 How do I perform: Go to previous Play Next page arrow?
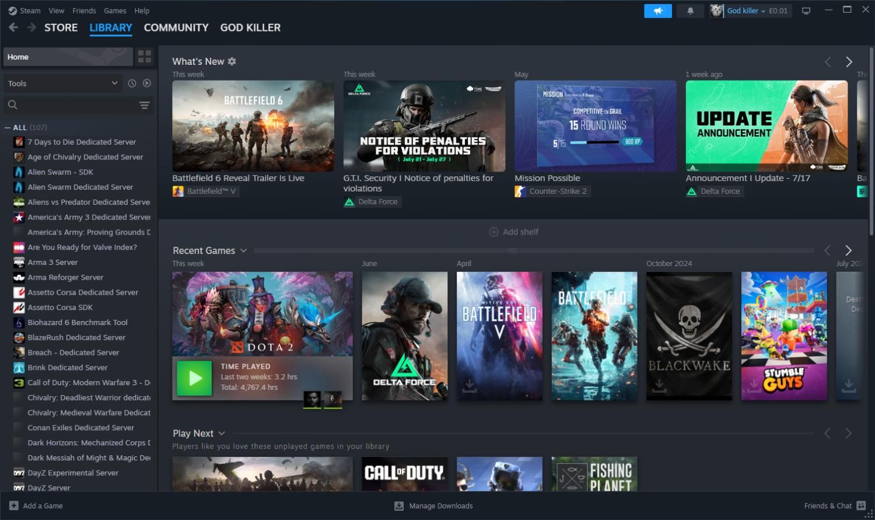(x=828, y=433)
